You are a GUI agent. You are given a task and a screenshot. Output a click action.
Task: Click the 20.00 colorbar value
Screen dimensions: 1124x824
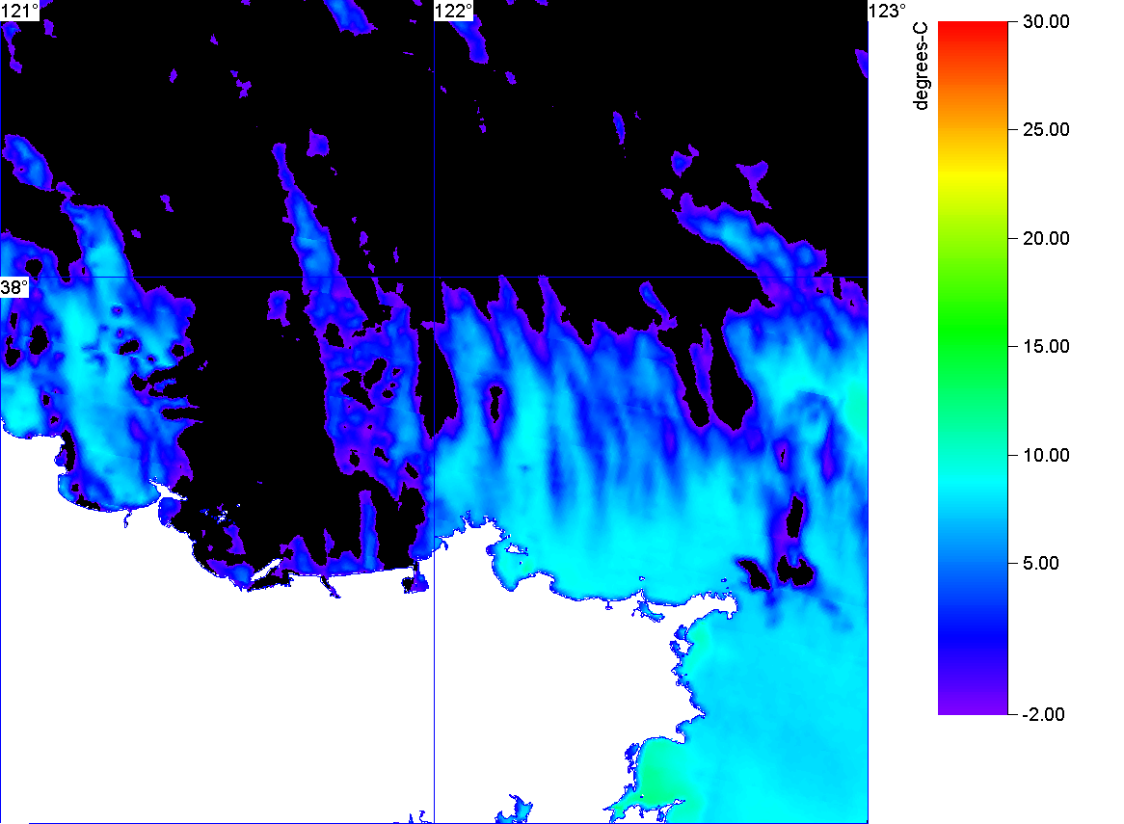click(1046, 239)
